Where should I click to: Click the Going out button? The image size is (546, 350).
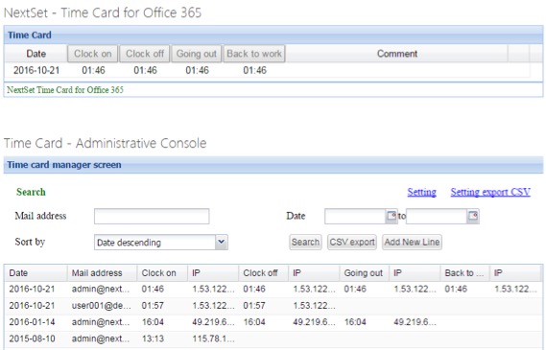pyautogui.click(x=197, y=54)
